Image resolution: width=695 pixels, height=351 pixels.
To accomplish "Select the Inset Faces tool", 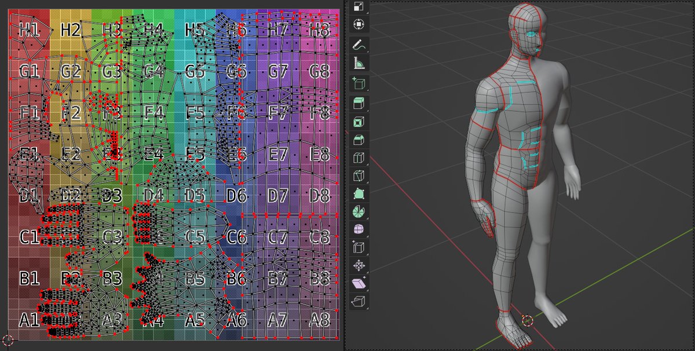I will point(359,122).
